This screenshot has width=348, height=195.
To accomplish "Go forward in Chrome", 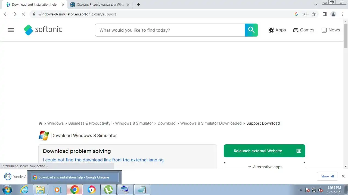I will [15, 14].
